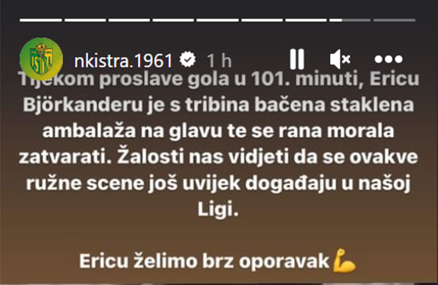
Task: Click the verified badge icon
Action: click(187, 60)
